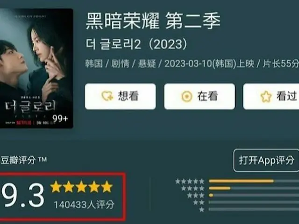Open the 黑暗荣耀 poster thumbnail
299x224 pixels.
point(36,69)
